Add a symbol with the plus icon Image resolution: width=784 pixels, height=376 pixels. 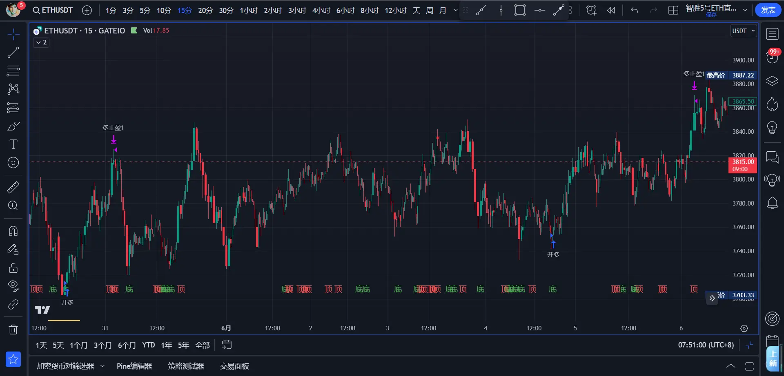tap(87, 10)
